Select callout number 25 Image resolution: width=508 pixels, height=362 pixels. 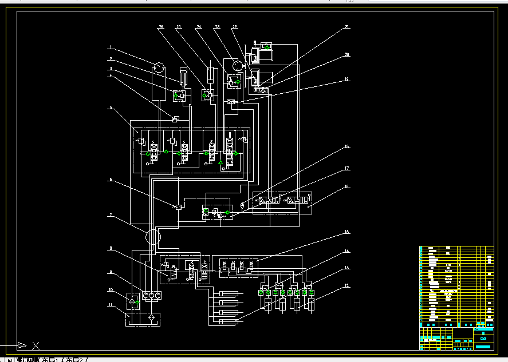pyautogui.click(x=179, y=27)
